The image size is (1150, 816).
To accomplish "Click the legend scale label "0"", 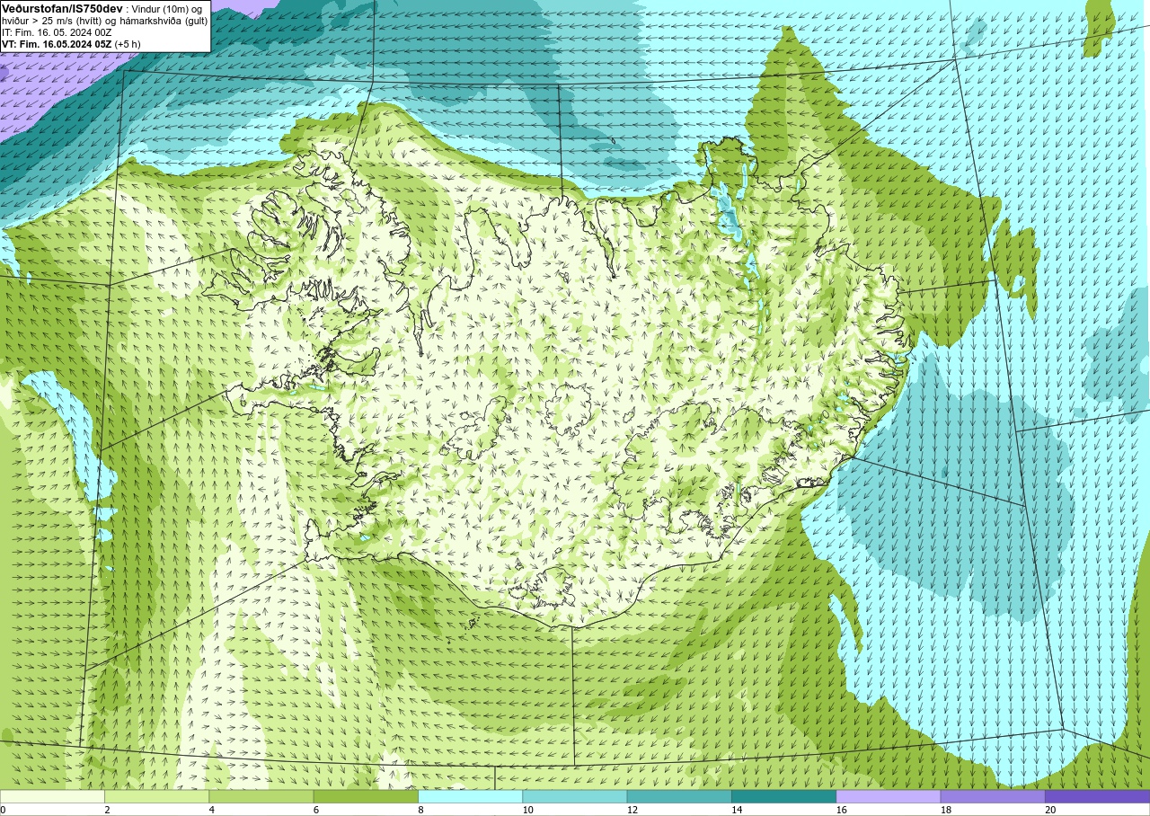I will pyautogui.click(x=3, y=810).
